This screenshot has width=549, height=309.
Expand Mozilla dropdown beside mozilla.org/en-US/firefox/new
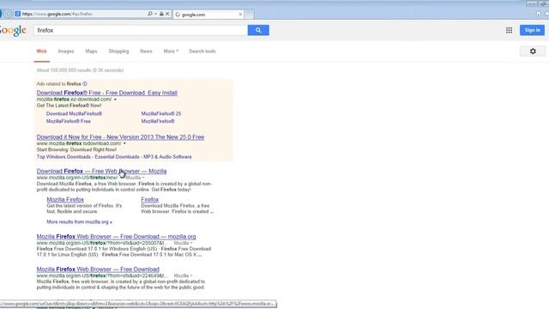tap(135, 178)
